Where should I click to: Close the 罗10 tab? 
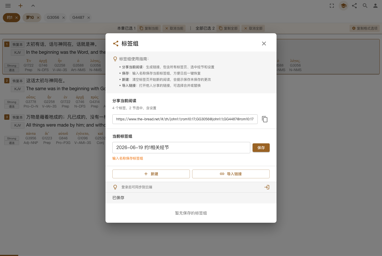pyautogui.click(x=38, y=18)
